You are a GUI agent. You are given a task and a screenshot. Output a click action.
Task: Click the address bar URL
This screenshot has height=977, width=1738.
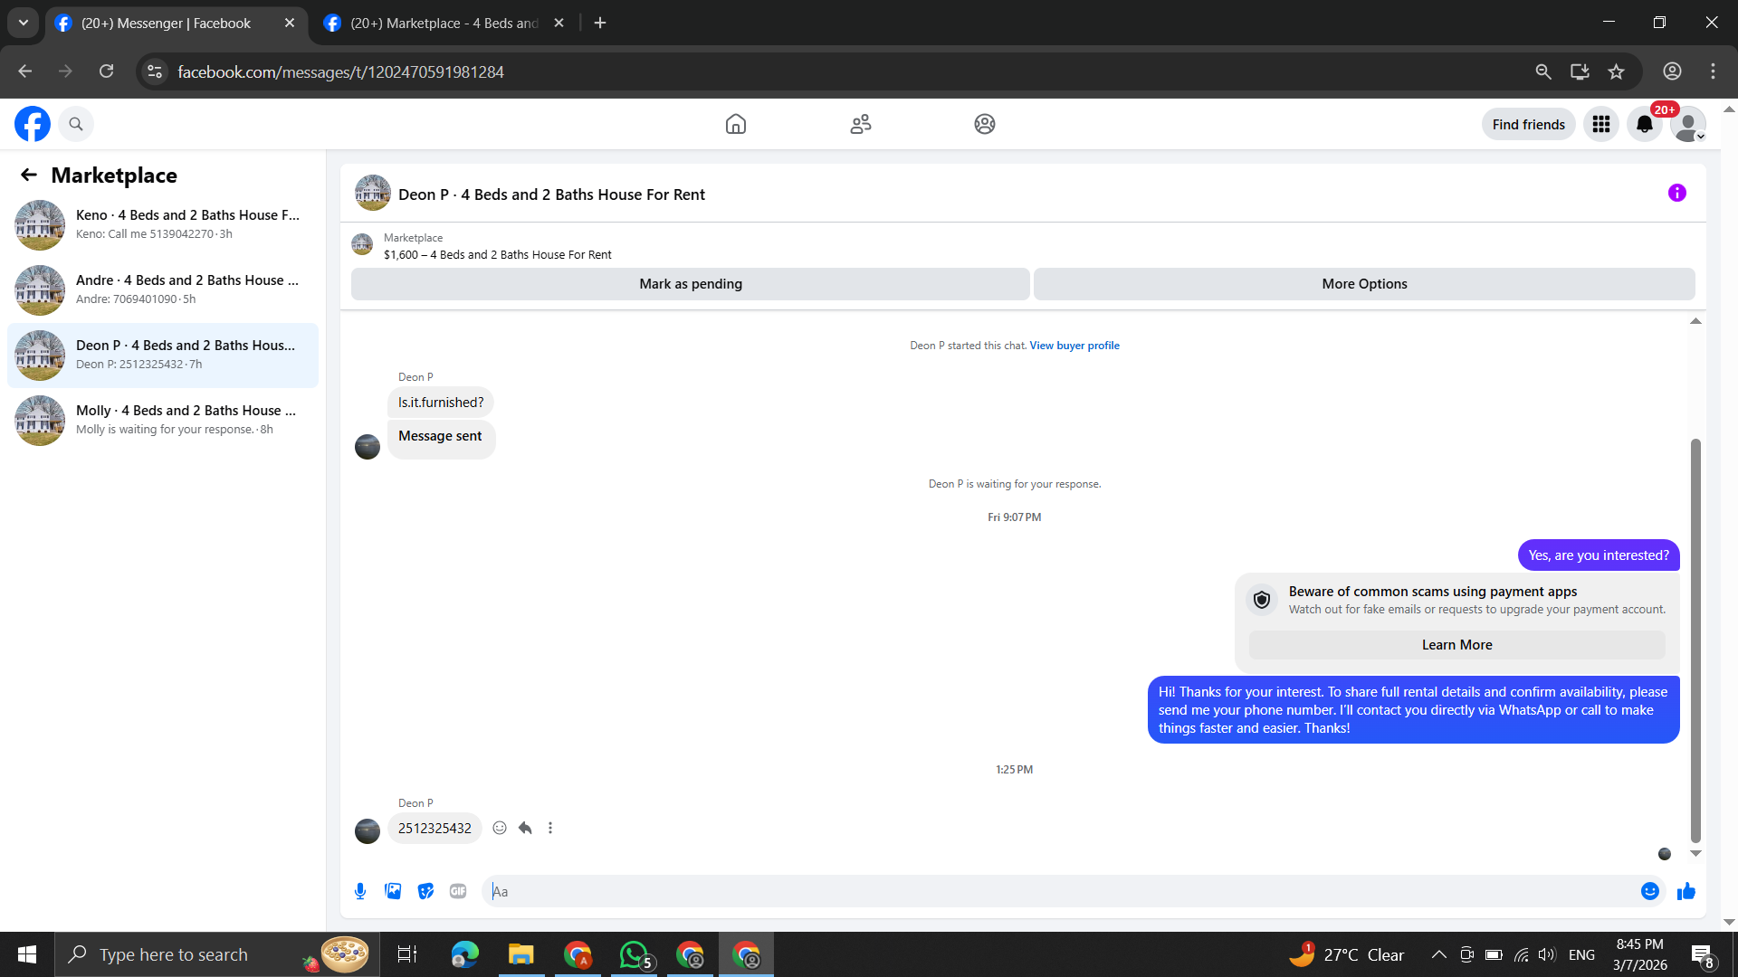click(x=340, y=71)
